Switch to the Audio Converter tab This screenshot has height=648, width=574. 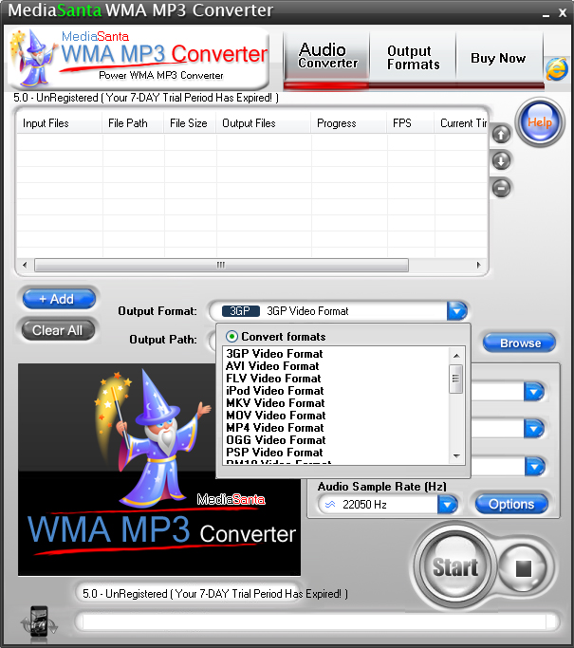click(x=327, y=56)
